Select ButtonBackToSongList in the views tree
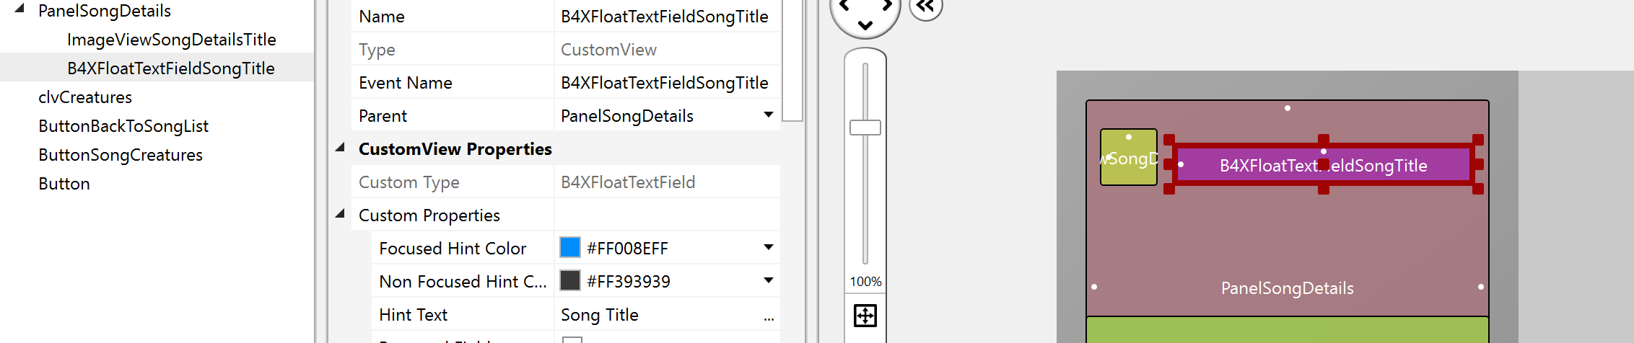 (x=123, y=126)
